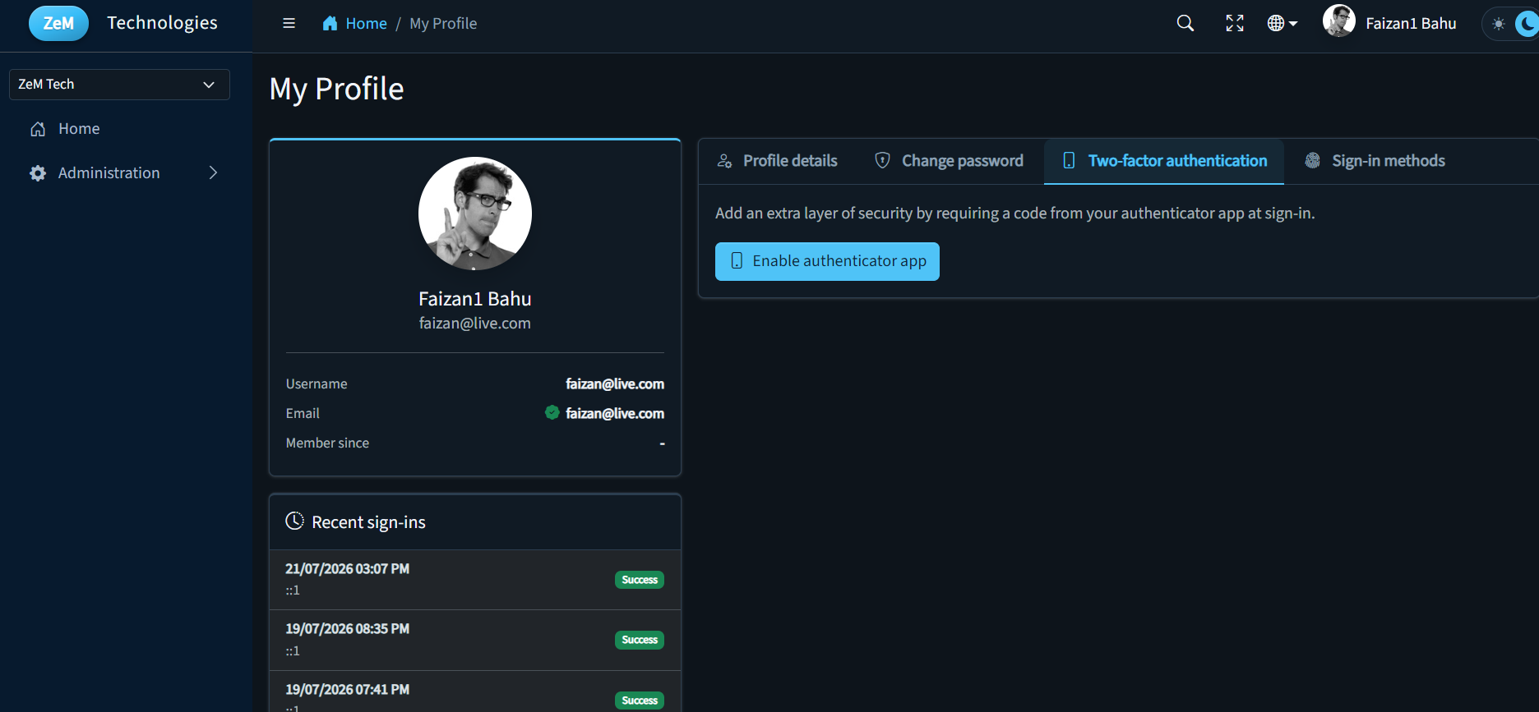Image resolution: width=1539 pixels, height=712 pixels.
Task: Expand the Administration chevron arrow
Action: click(213, 172)
